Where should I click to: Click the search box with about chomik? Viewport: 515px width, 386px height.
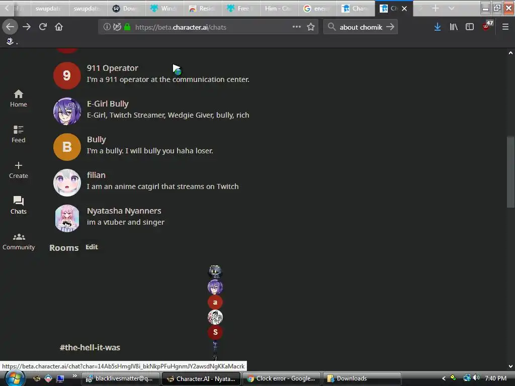tap(361, 27)
